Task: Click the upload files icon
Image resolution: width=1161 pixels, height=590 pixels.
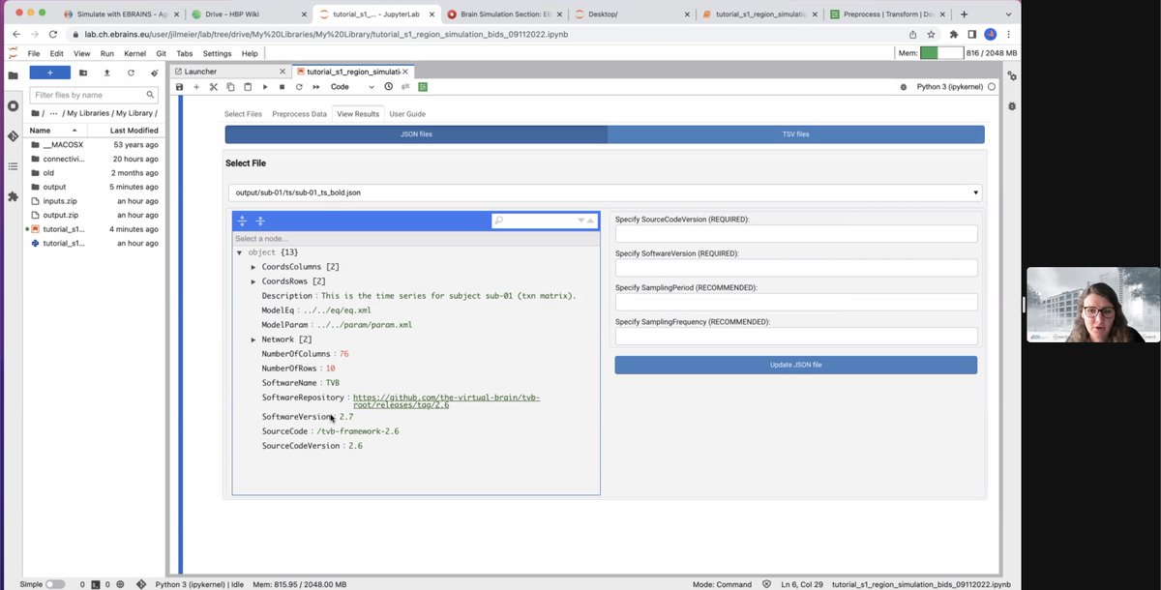Action: coord(106,73)
